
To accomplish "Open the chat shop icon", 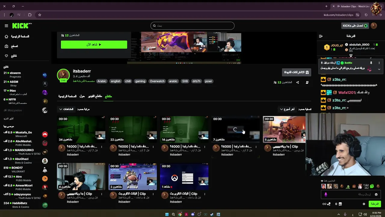I will tap(340, 204).
